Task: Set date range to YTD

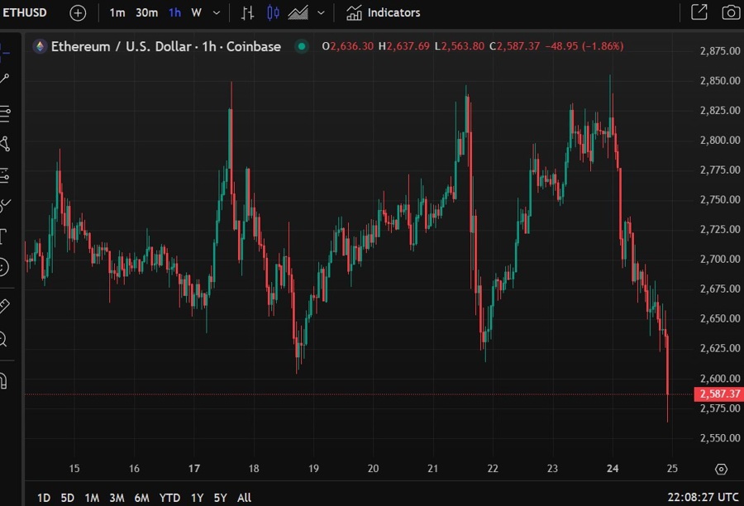Action: [169, 498]
